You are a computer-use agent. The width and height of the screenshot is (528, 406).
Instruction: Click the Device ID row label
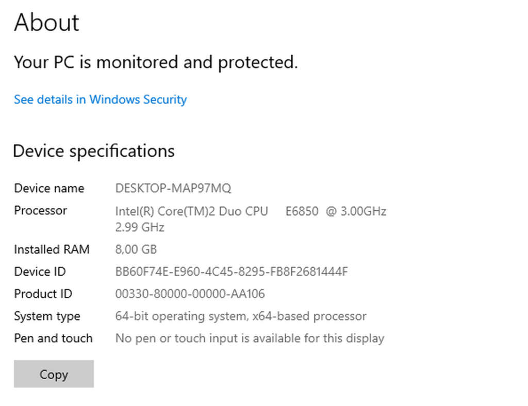pyautogui.click(x=39, y=272)
